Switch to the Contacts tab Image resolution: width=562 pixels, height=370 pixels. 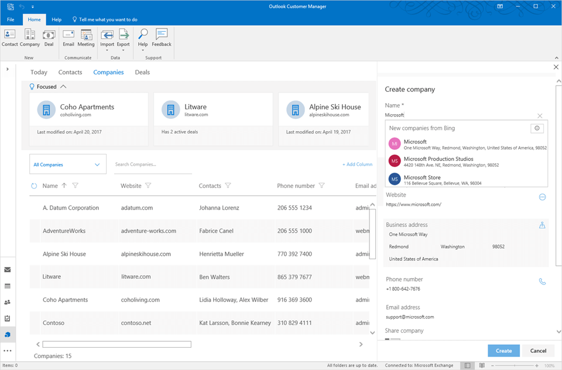(x=70, y=72)
